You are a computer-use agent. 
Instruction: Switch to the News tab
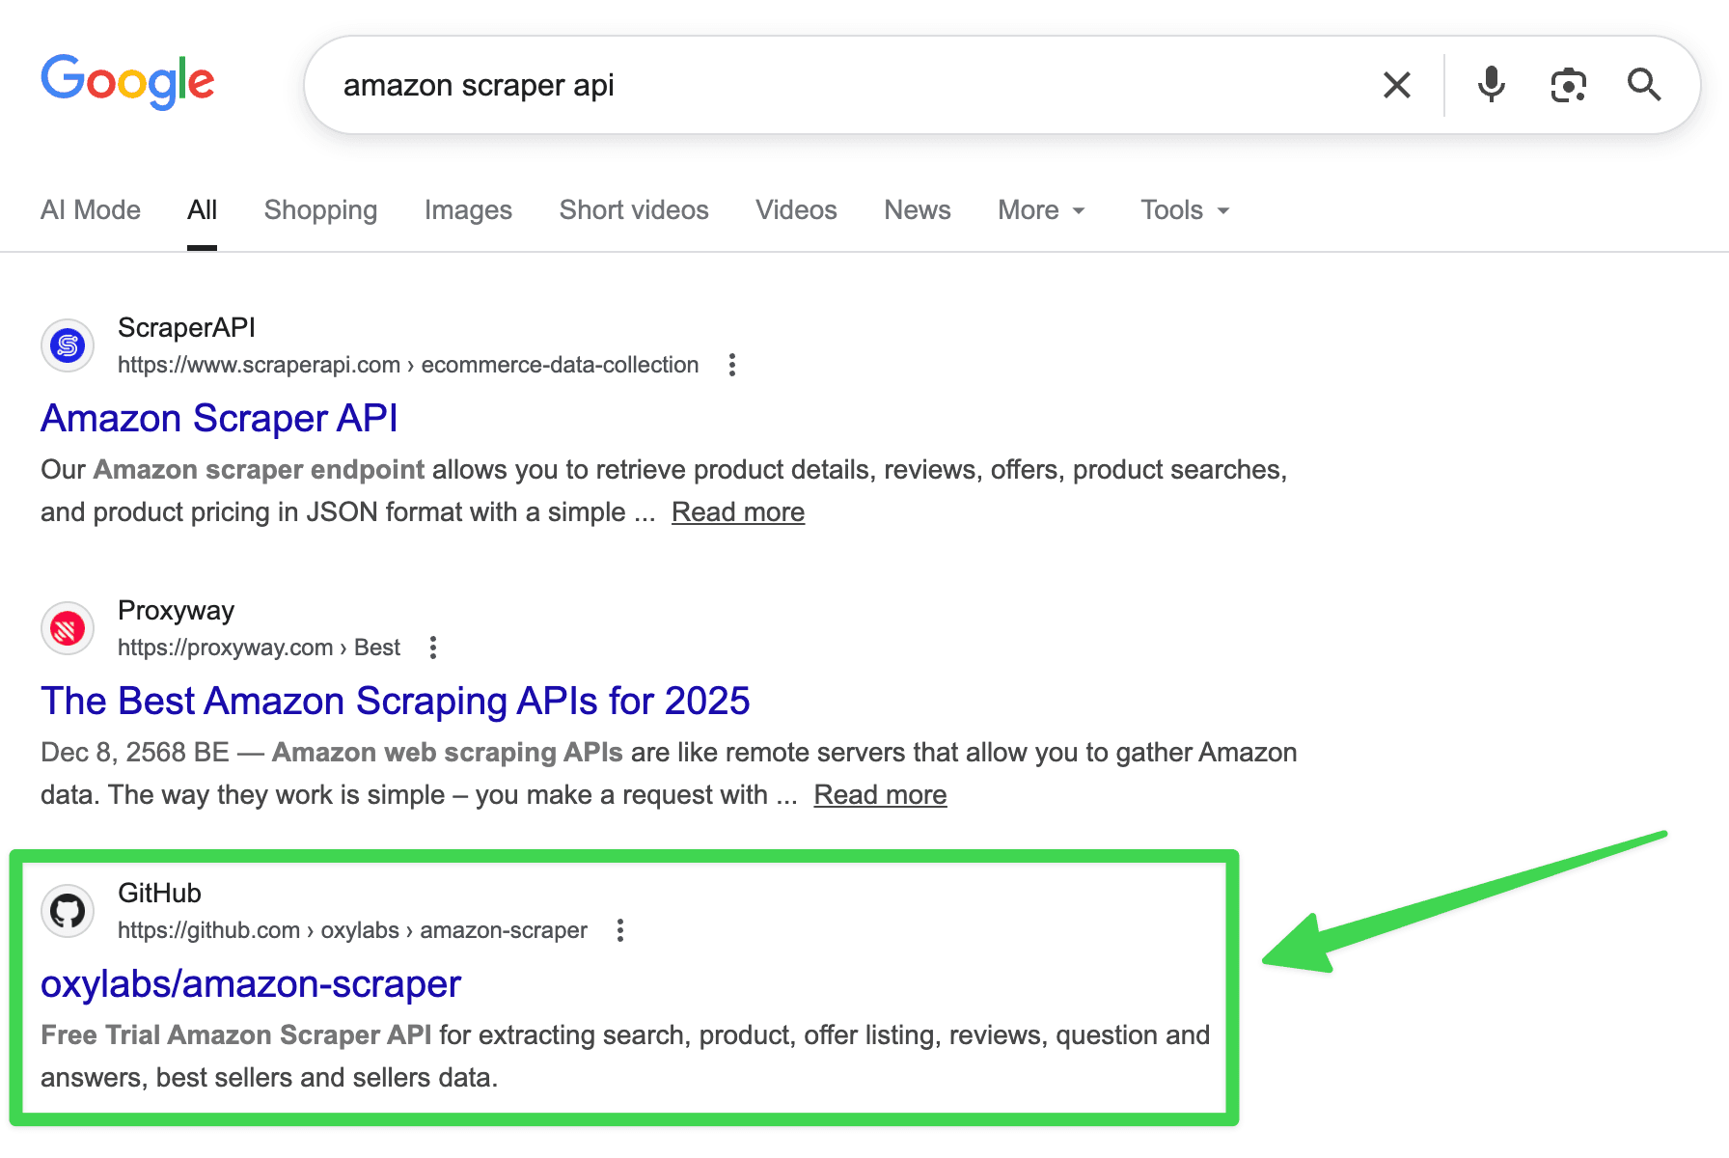916,209
